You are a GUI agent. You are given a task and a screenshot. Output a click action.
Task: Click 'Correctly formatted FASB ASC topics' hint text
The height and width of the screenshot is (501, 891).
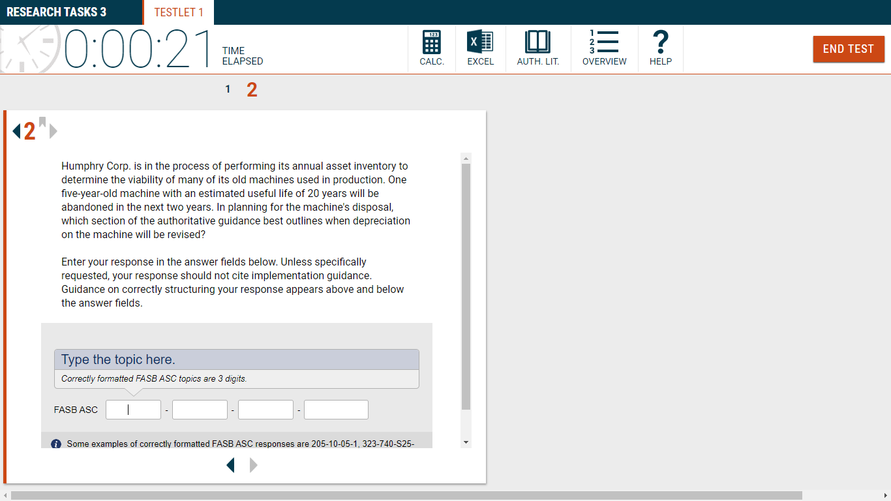(x=154, y=378)
